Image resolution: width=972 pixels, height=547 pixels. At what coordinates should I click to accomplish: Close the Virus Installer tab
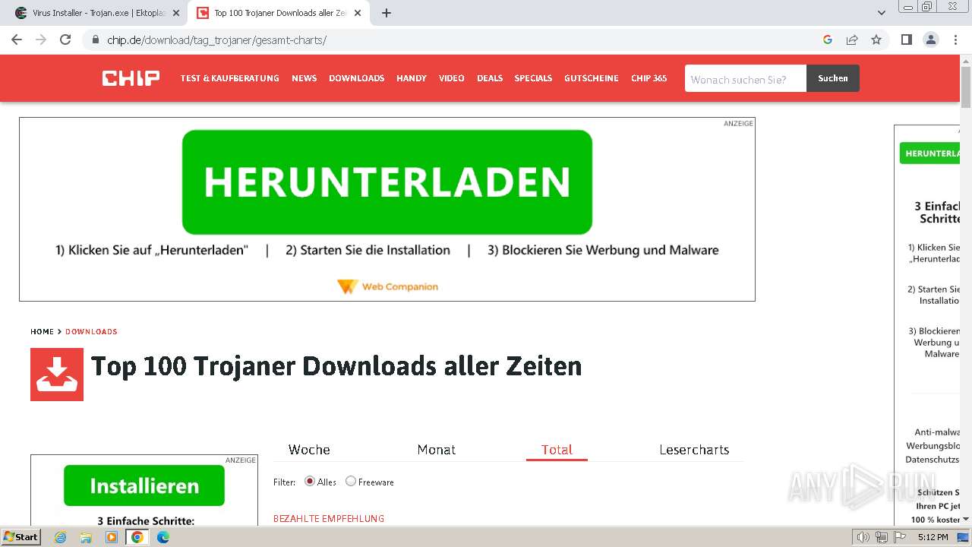(x=176, y=13)
